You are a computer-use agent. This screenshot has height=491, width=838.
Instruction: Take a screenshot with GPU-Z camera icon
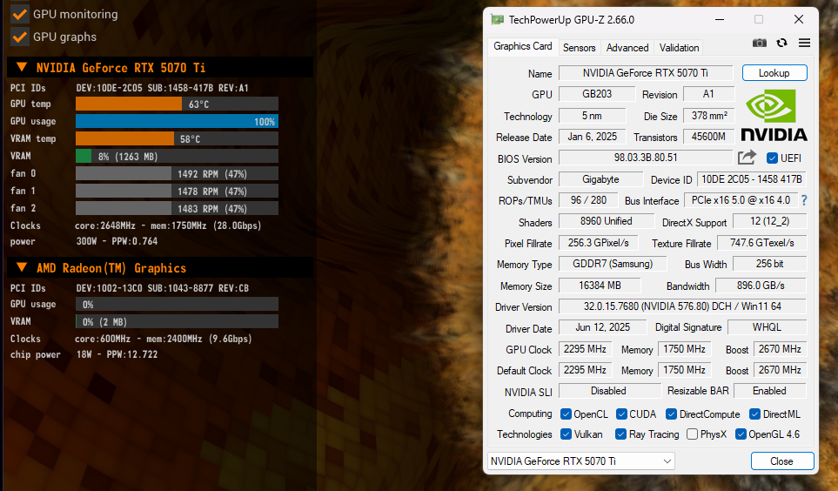(760, 43)
